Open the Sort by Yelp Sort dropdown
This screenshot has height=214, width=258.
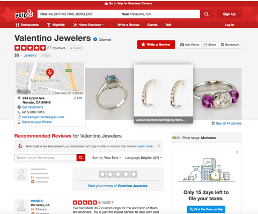pos(107,158)
